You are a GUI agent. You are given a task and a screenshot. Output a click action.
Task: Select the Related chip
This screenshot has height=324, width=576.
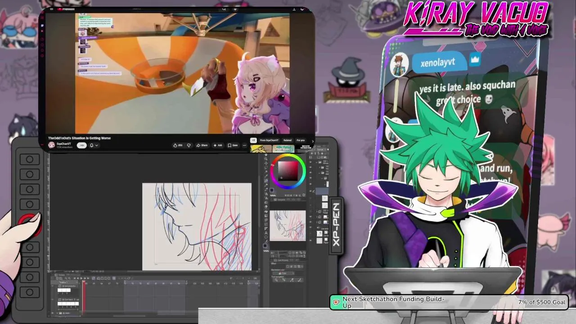pyautogui.click(x=287, y=140)
